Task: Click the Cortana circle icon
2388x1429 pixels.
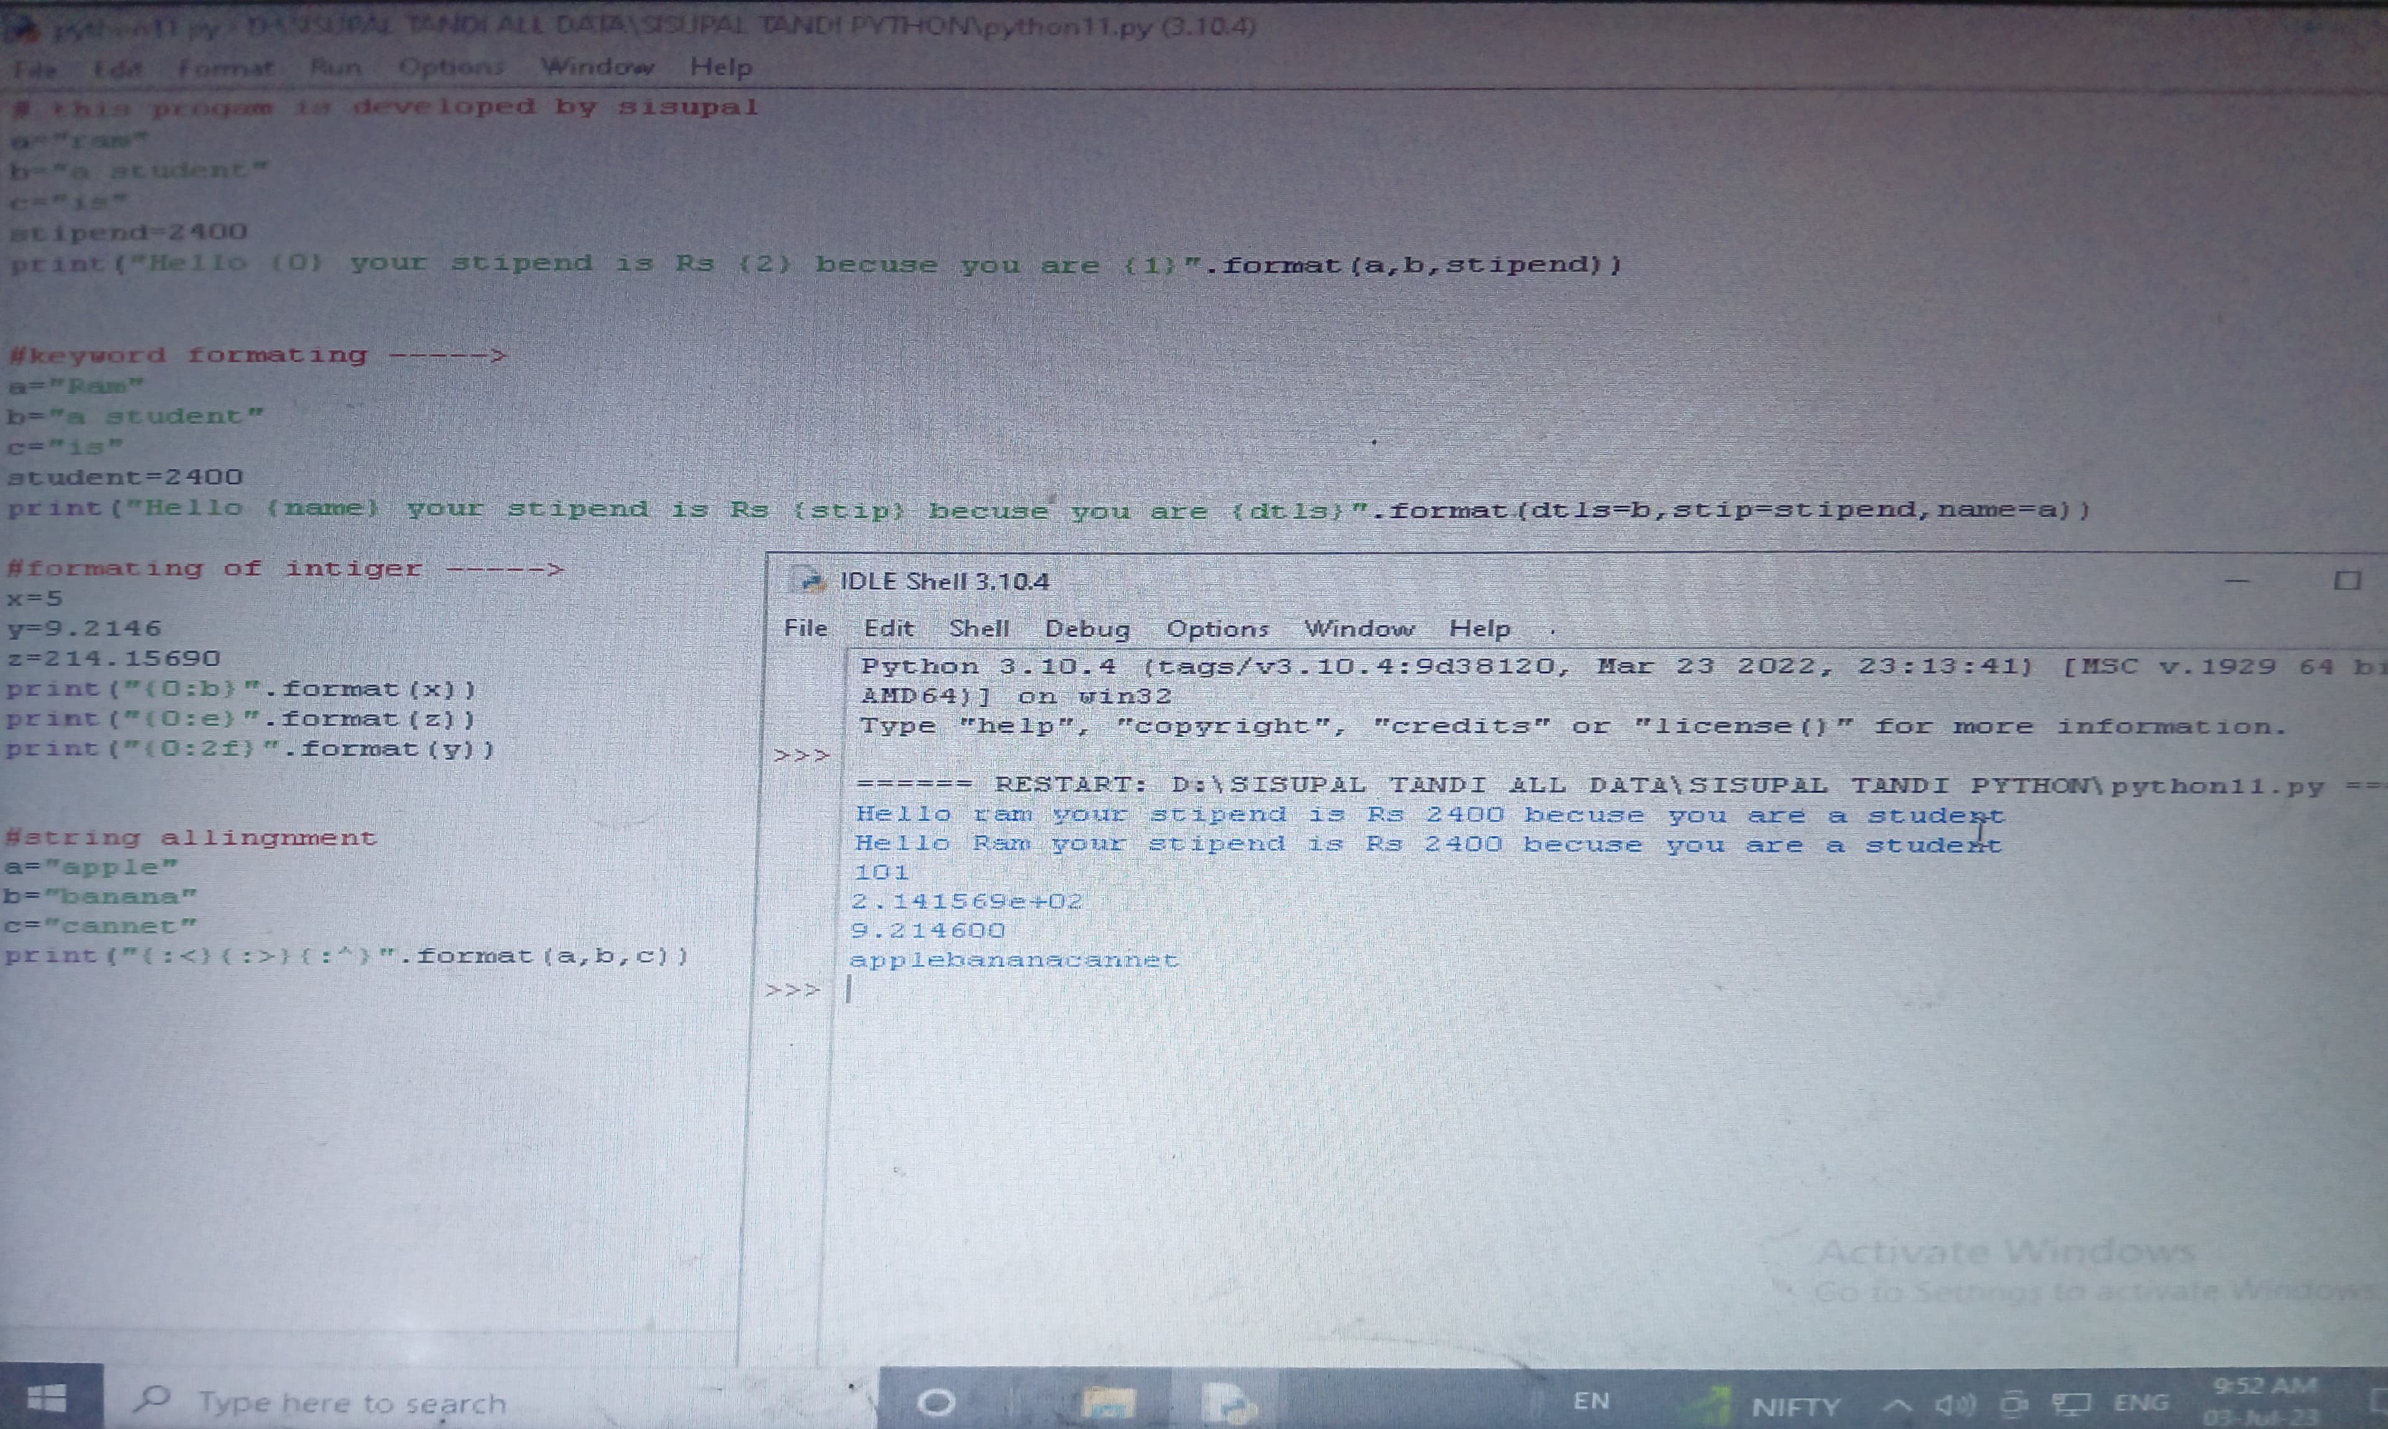Action: (x=936, y=1402)
